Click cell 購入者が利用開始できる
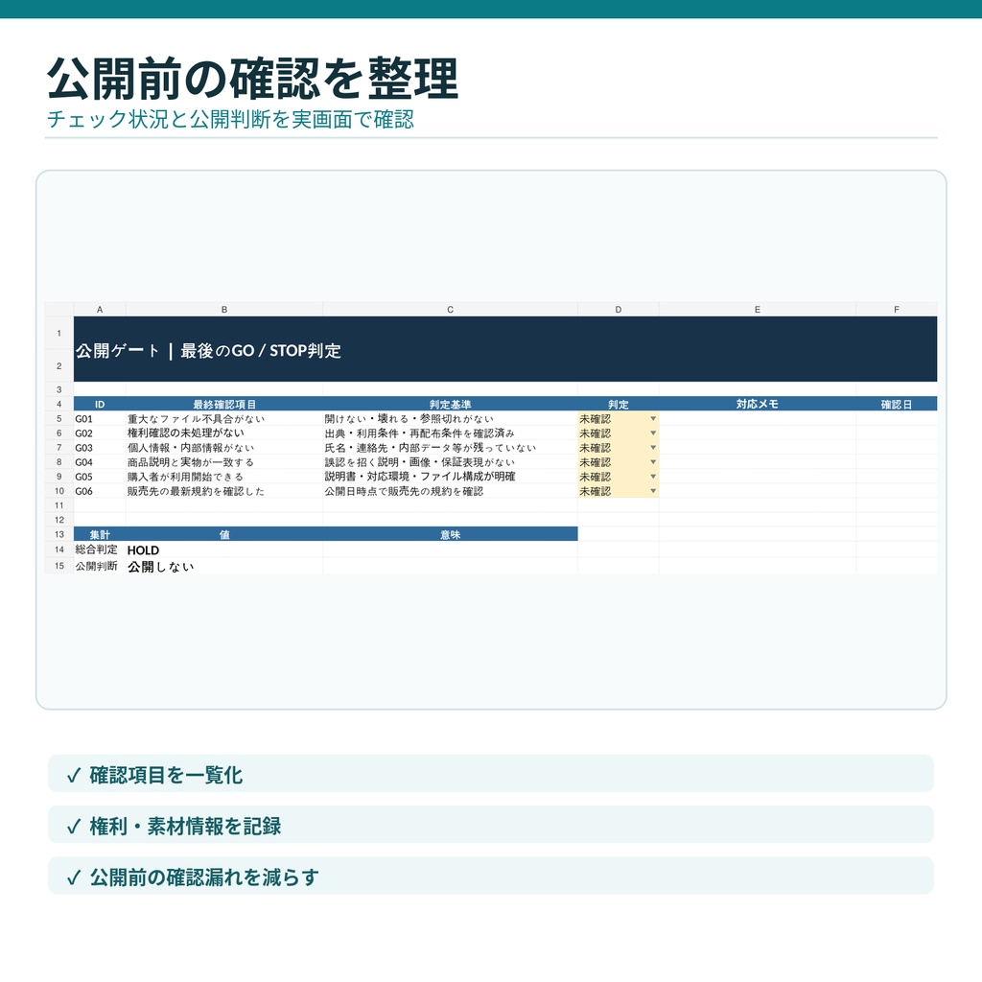982x982 pixels. coord(224,476)
